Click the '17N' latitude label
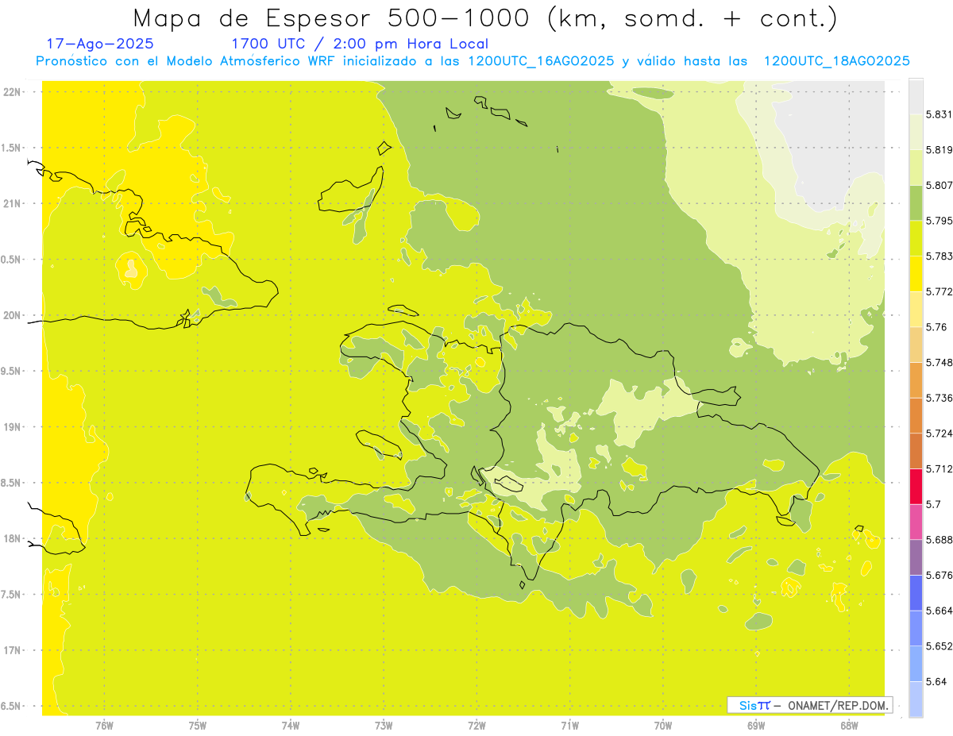The width and height of the screenshot is (953, 736). (12, 650)
